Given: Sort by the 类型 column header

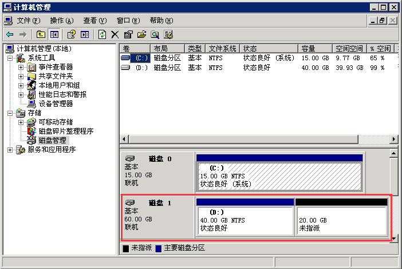Looking at the screenshot, I should 195,49.
